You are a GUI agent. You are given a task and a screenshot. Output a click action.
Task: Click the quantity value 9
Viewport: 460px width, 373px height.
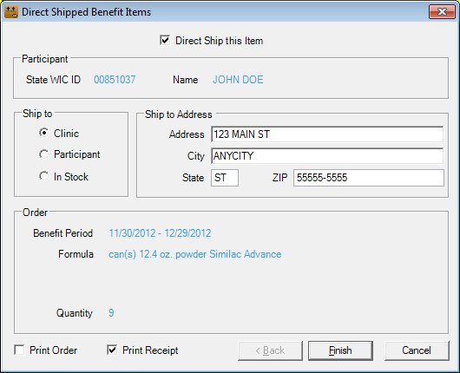click(111, 312)
